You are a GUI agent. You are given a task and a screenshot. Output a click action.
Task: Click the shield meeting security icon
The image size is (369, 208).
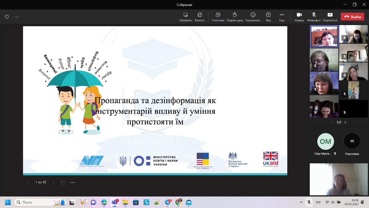(x=7, y=17)
